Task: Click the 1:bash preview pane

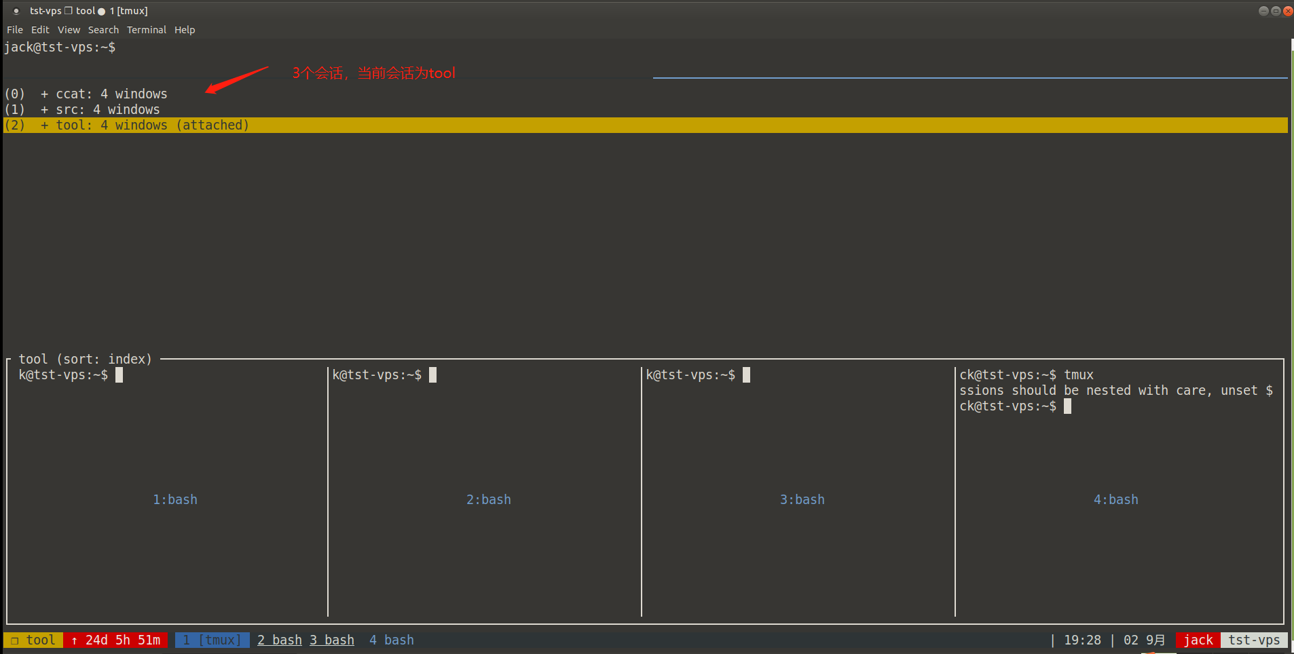Action: click(168, 491)
